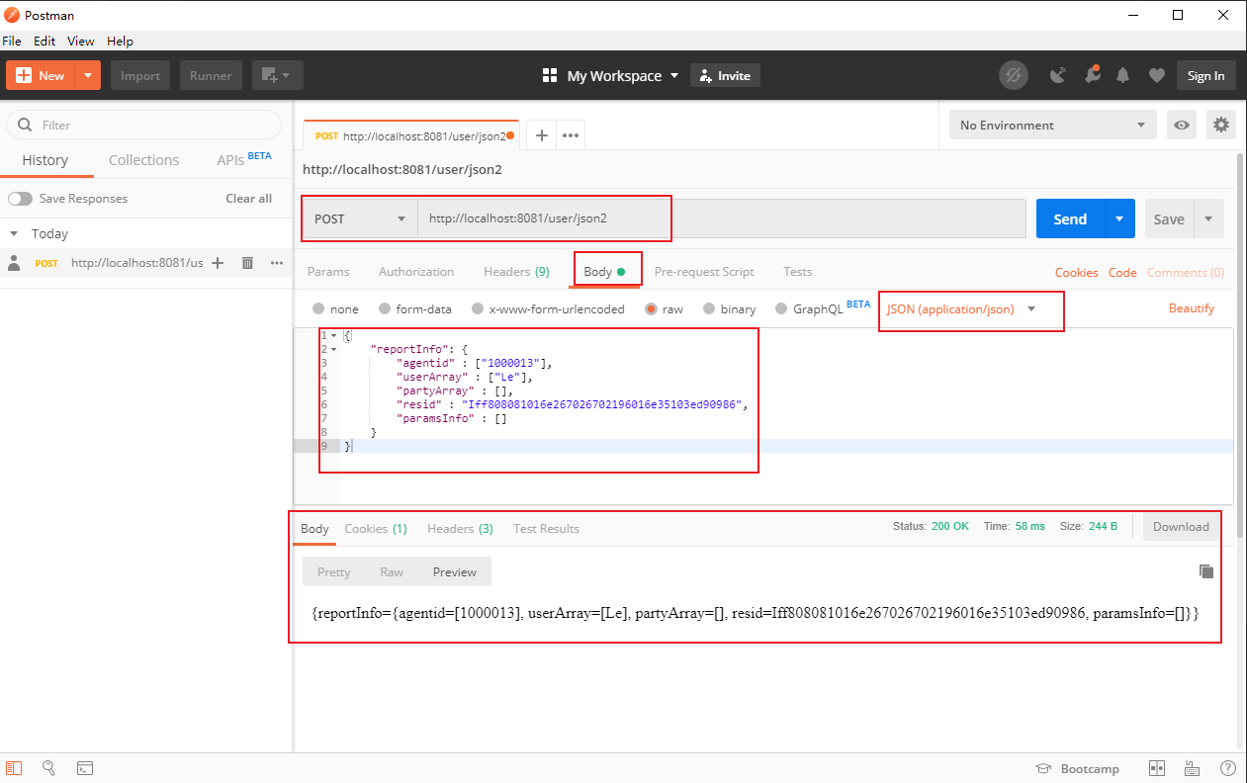1247x783 pixels.
Task: Open the Postman Console from status bar
Action: coord(85,768)
